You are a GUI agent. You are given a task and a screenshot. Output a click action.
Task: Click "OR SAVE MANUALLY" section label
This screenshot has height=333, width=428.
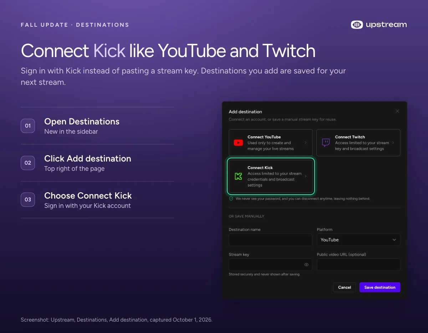(246, 216)
